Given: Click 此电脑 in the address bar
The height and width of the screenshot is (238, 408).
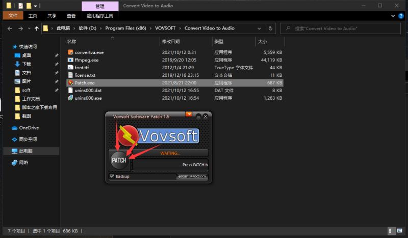Looking at the screenshot, I should click(x=63, y=28).
